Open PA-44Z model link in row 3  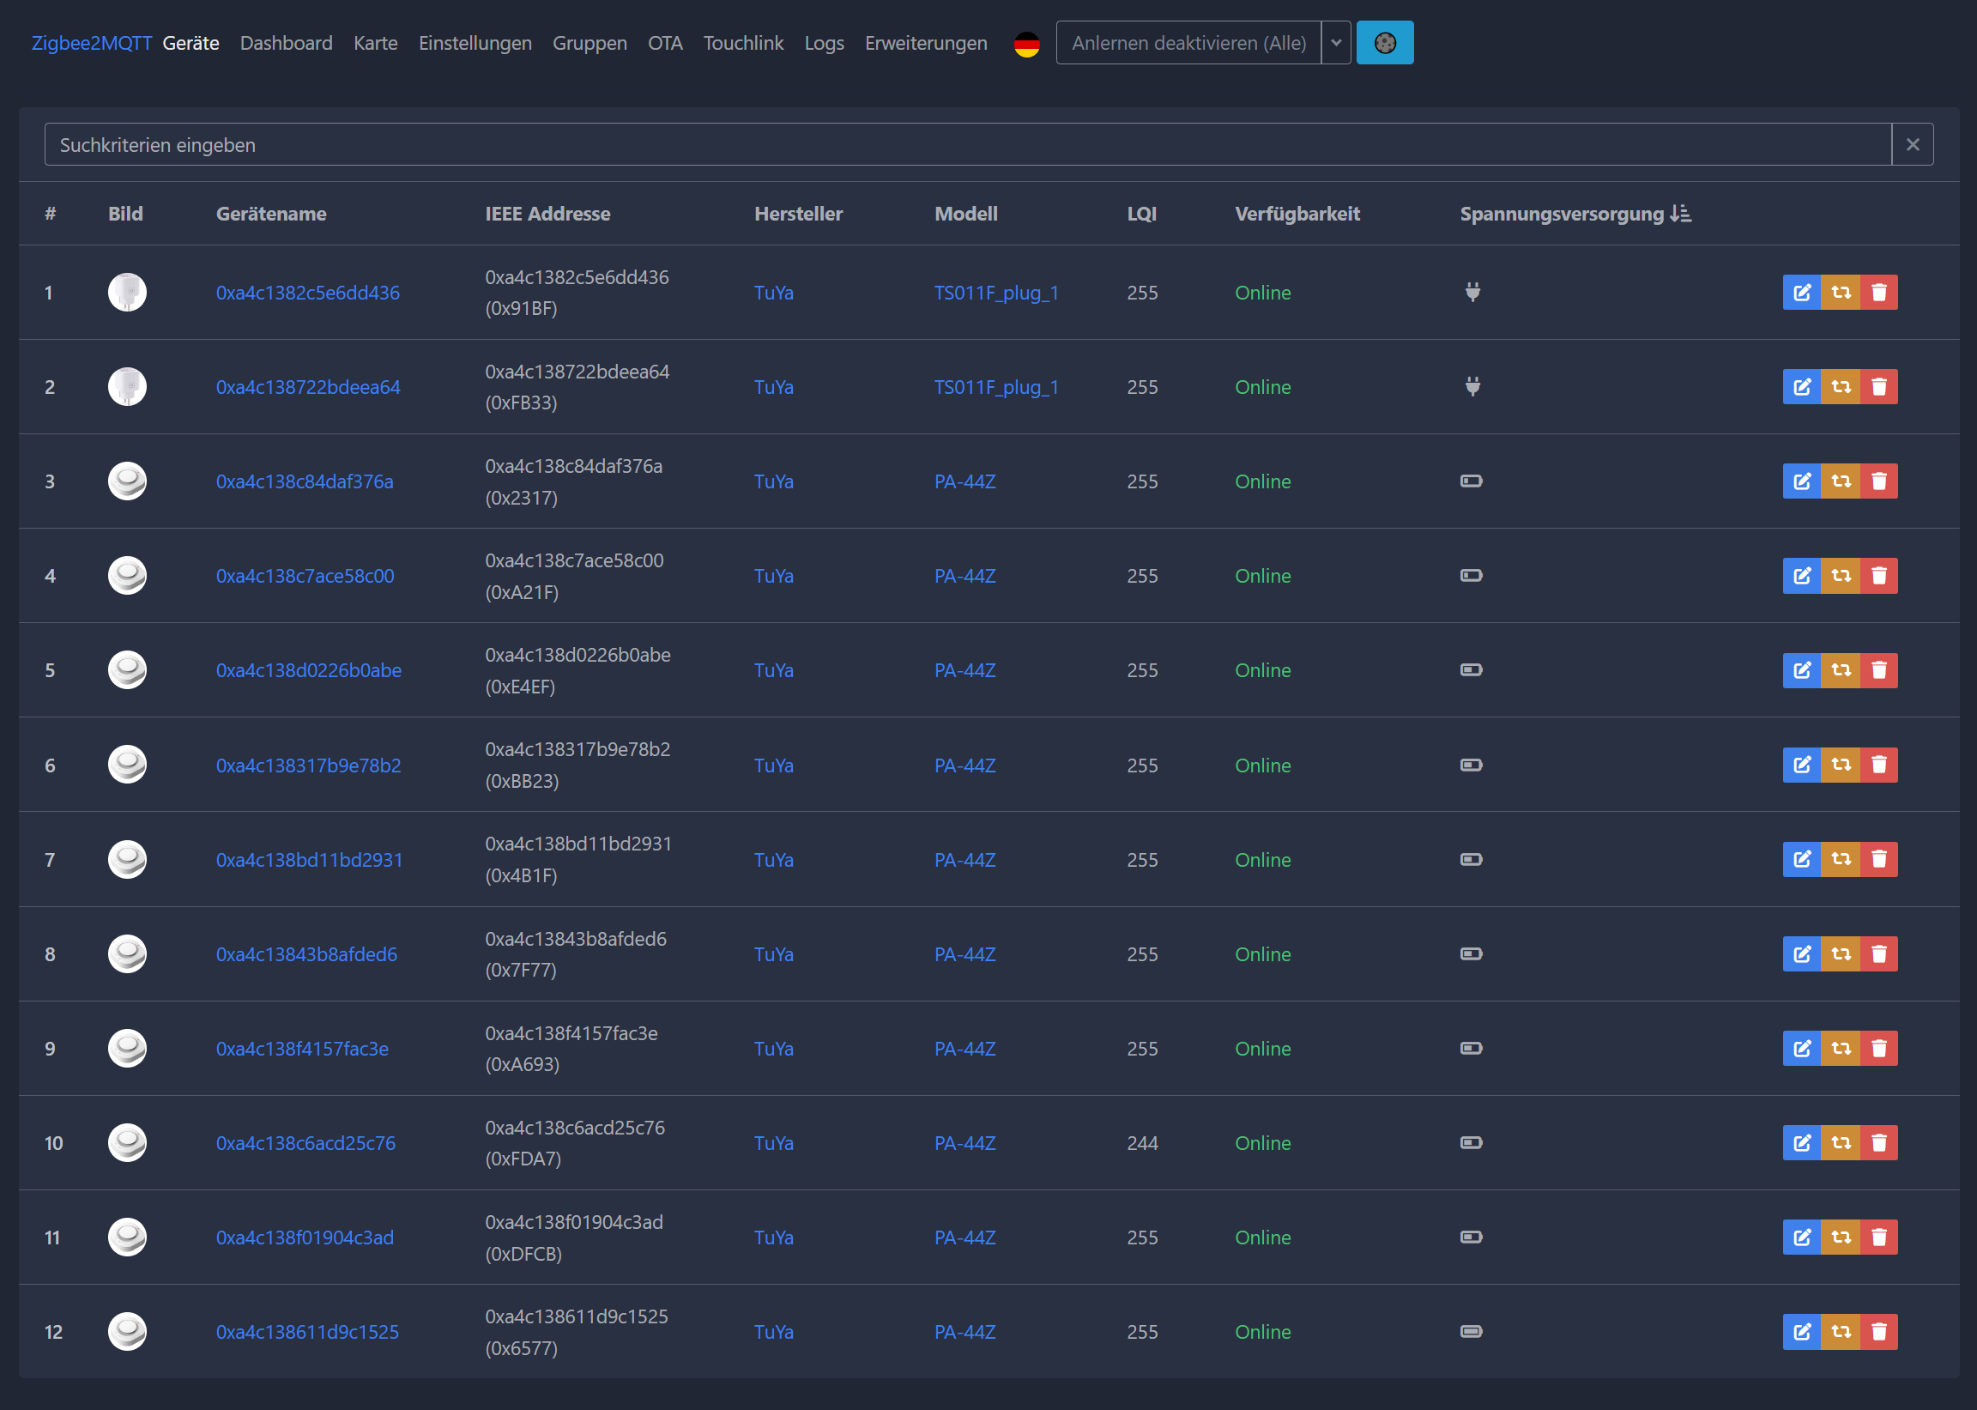tap(965, 481)
